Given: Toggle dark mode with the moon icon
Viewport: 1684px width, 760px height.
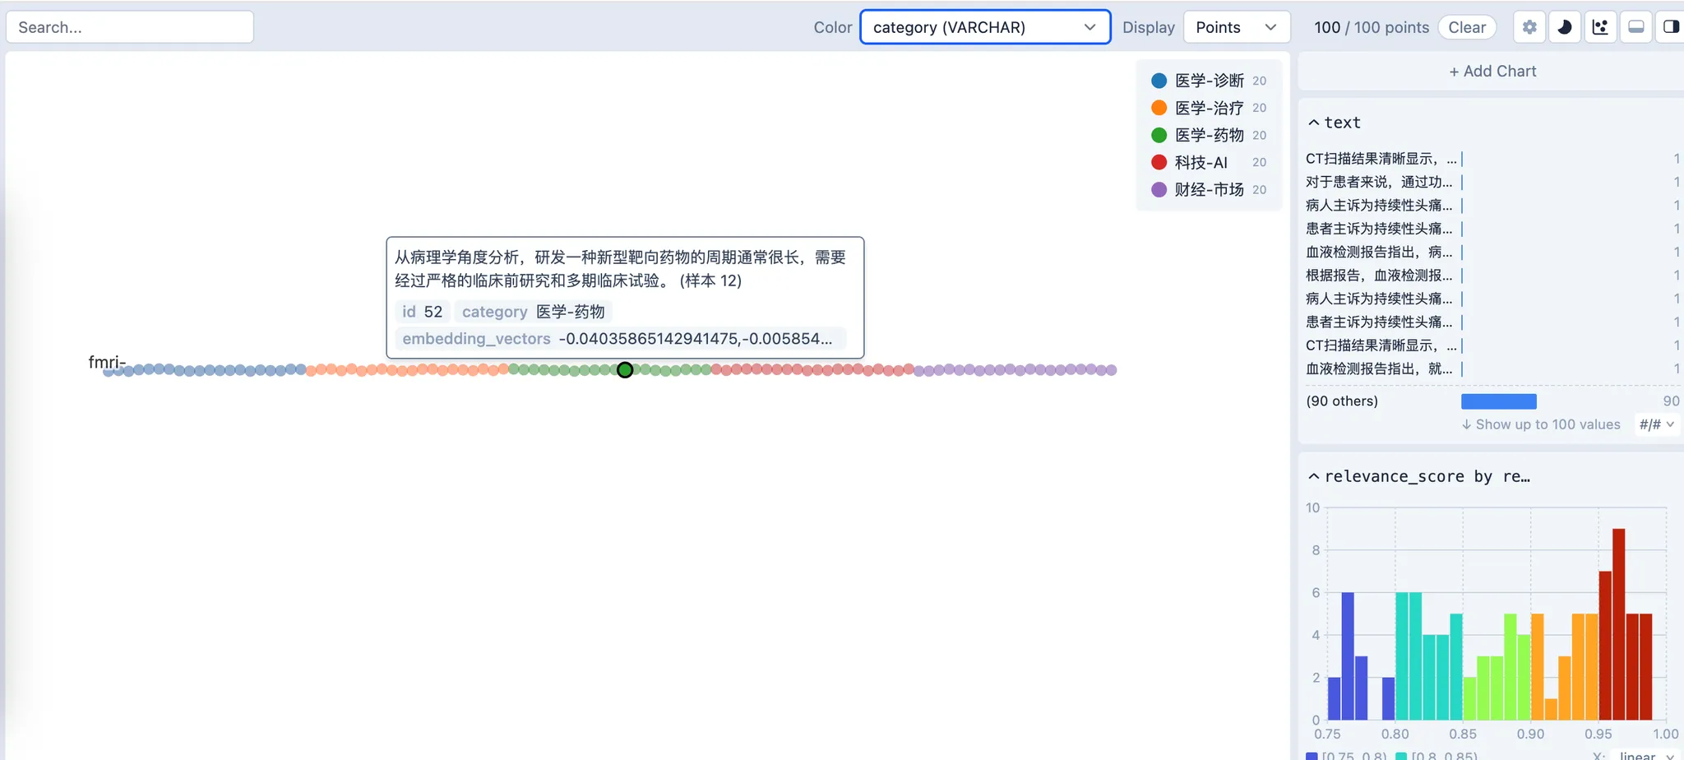Looking at the screenshot, I should 1564,26.
